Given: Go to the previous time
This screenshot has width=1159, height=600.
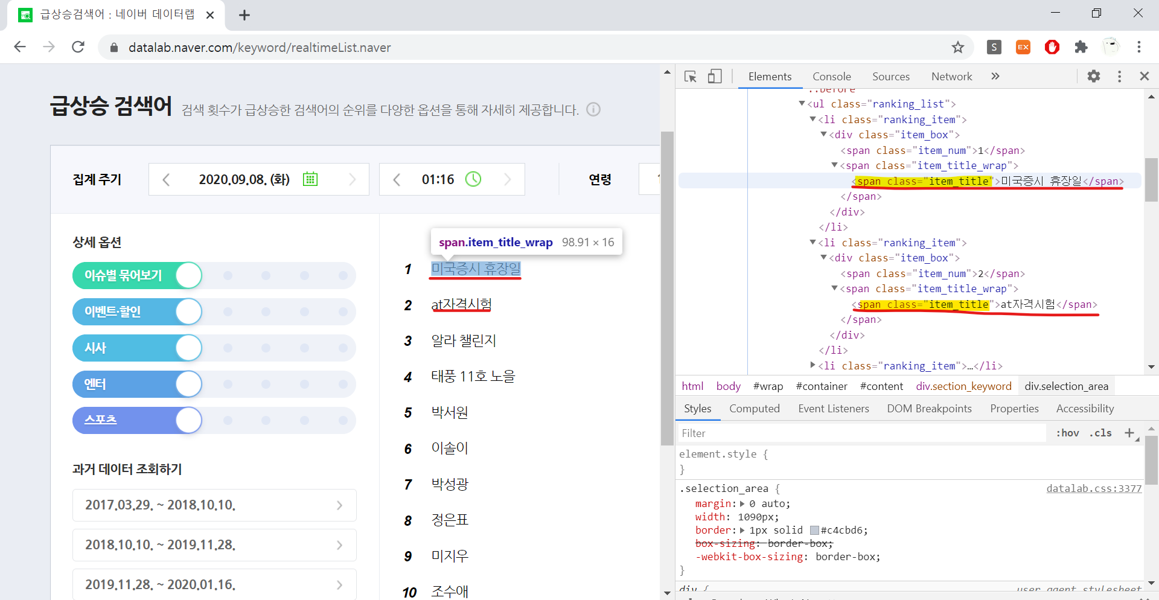Looking at the screenshot, I should (x=397, y=179).
